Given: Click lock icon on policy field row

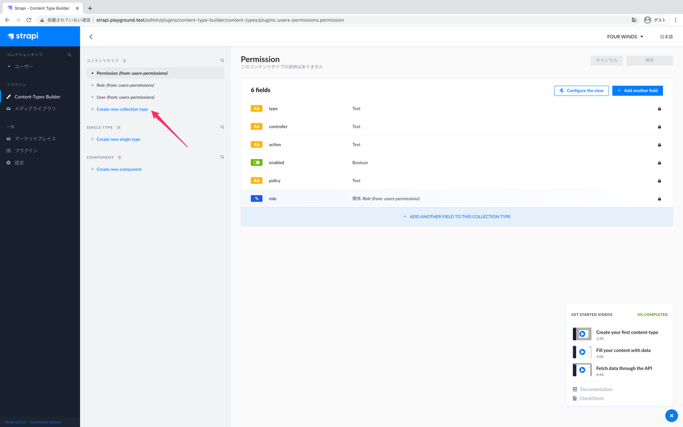Looking at the screenshot, I should pos(659,180).
